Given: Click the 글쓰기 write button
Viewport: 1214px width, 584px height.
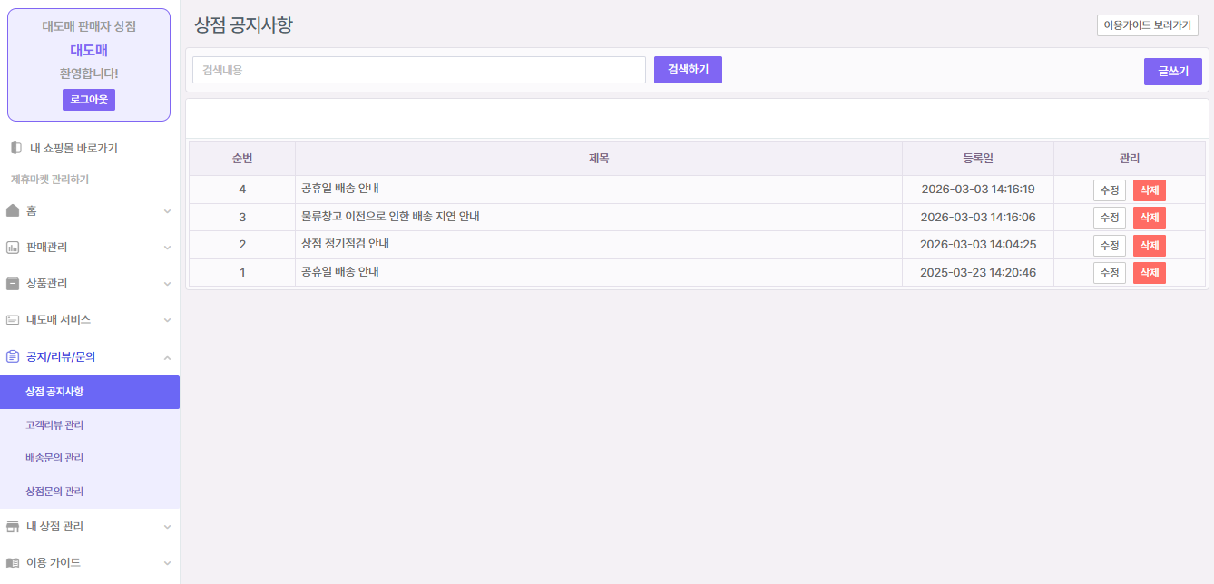Looking at the screenshot, I should pyautogui.click(x=1172, y=71).
